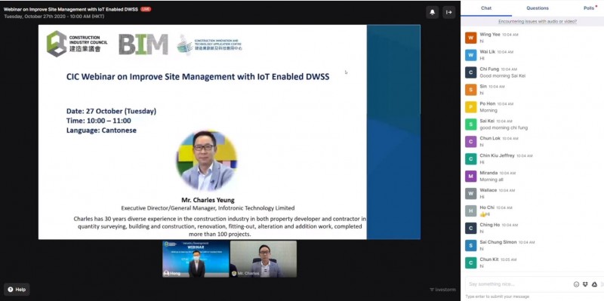Open the Help button

[x=17, y=290]
